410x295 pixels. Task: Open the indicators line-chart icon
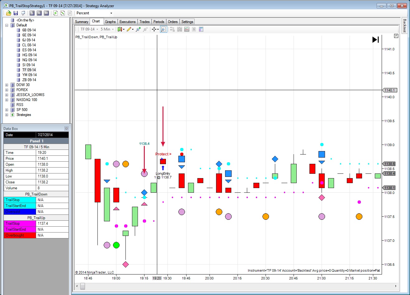tap(187, 29)
